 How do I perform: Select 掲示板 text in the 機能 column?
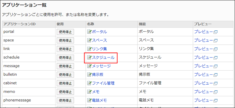[x=145, y=74]
